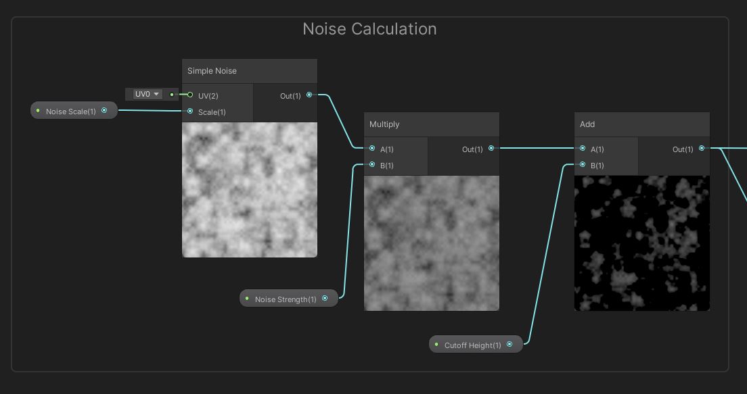
Task: Click the B(1) input port on Multiply
Action: pos(371,164)
